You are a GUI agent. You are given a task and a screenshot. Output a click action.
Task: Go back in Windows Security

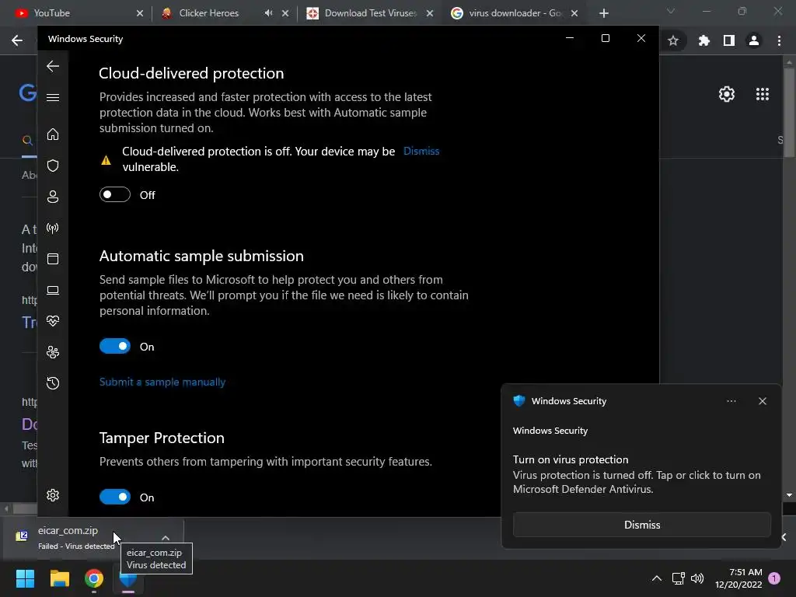pyautogui.click(x=53, y=66)
